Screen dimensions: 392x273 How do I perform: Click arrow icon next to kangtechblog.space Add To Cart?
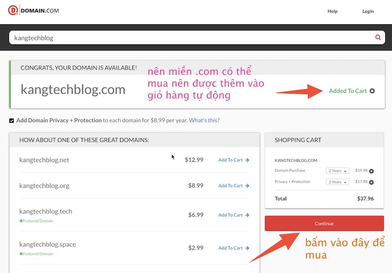click(x=247, y=248)
